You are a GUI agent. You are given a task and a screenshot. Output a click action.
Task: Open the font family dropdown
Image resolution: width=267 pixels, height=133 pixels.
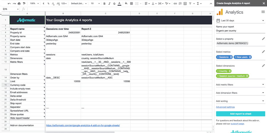click(x=79, y=3)
